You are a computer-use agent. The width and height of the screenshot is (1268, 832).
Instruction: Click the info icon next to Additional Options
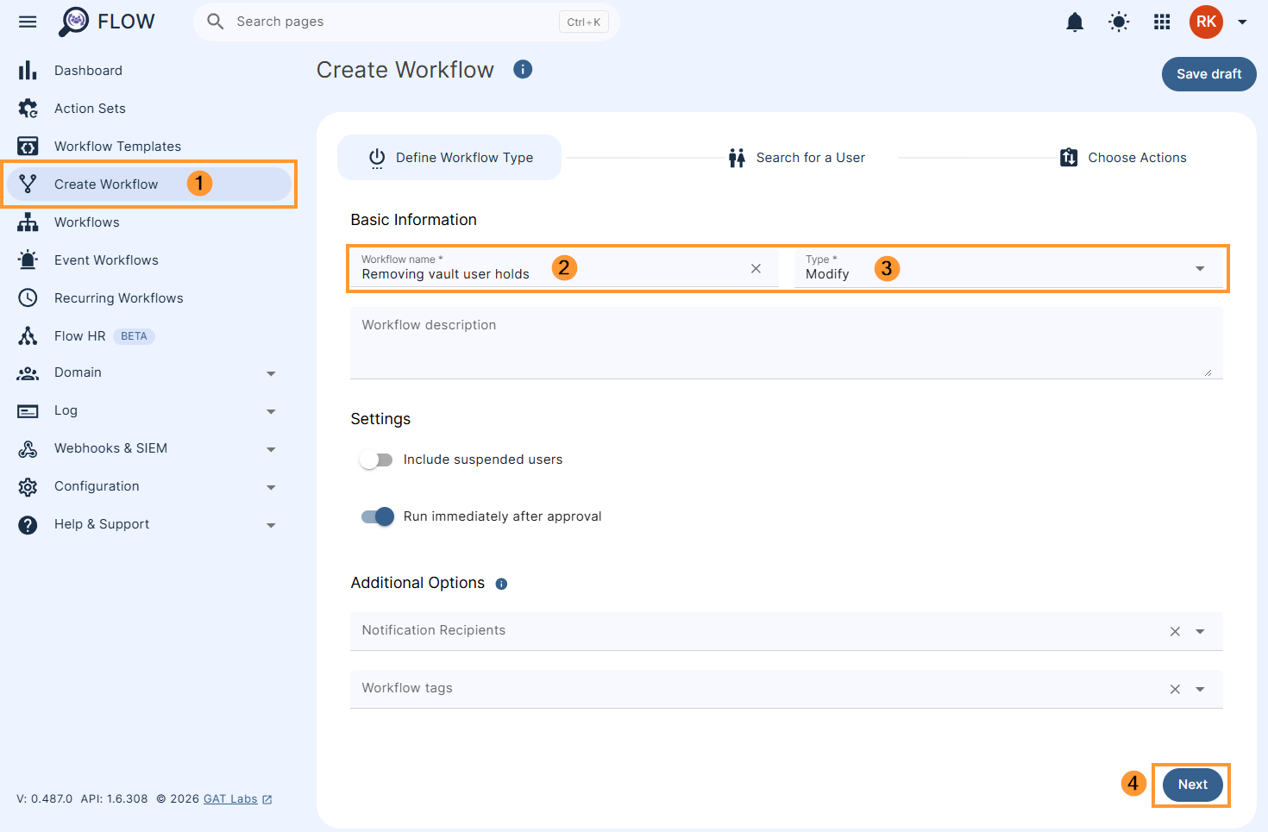501,584
